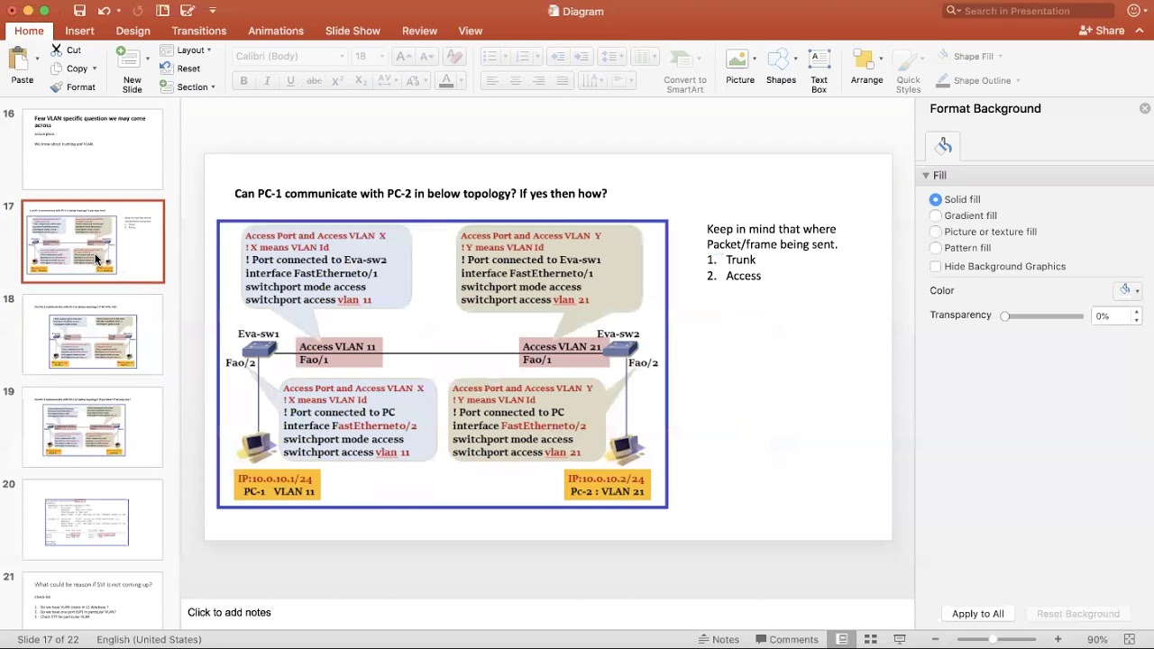
Task: Enable Hide Background Graphics checkbox
Action: pyautogui.click(x=936, y=267)
